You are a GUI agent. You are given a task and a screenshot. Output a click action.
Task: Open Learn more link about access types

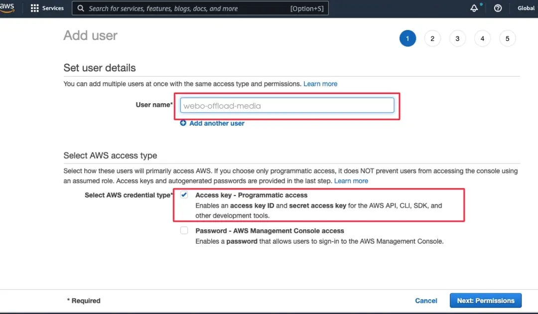[x=351, y=181]
